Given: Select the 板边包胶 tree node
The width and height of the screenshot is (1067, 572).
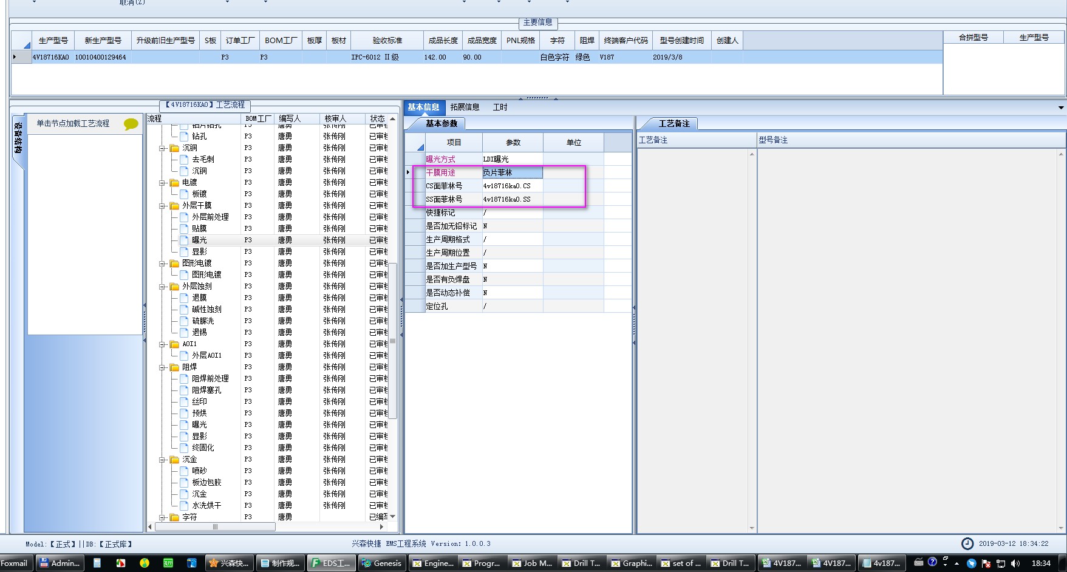Looking at the screenshot, I should [x=206, y=483].
